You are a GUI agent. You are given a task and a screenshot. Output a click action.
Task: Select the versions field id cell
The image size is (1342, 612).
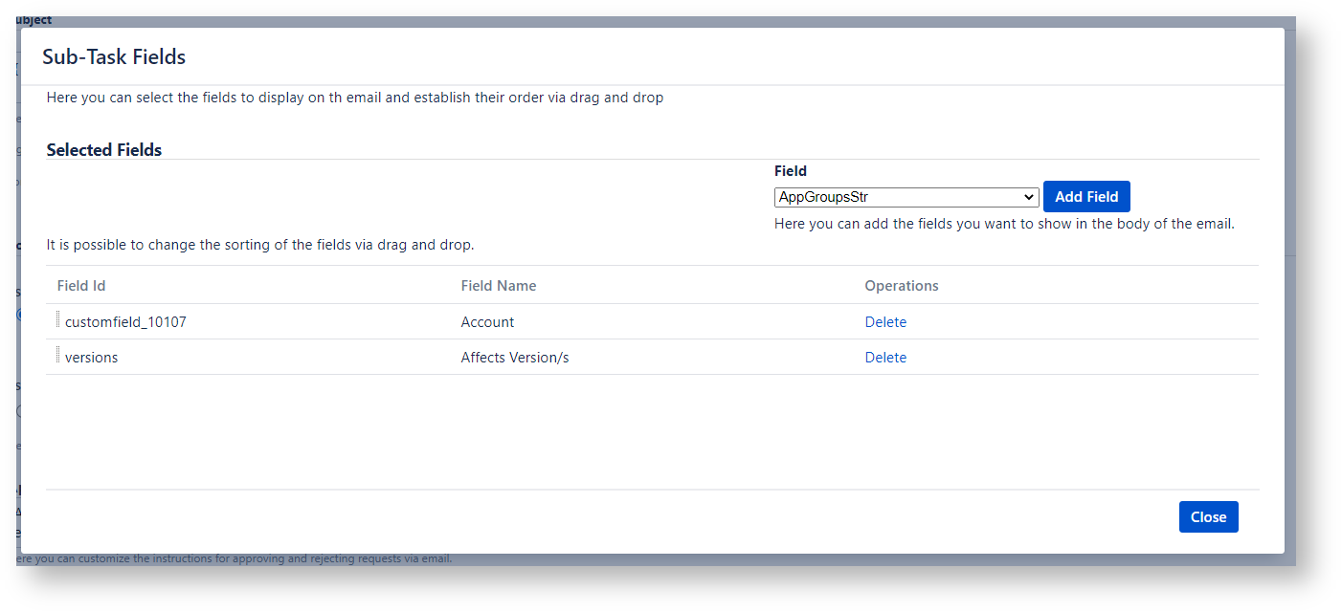(92, 358)
